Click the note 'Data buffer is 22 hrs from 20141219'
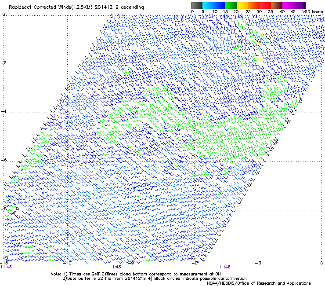Screen dimensions: 325x286 pyautogui.click(x=107, y=279)
